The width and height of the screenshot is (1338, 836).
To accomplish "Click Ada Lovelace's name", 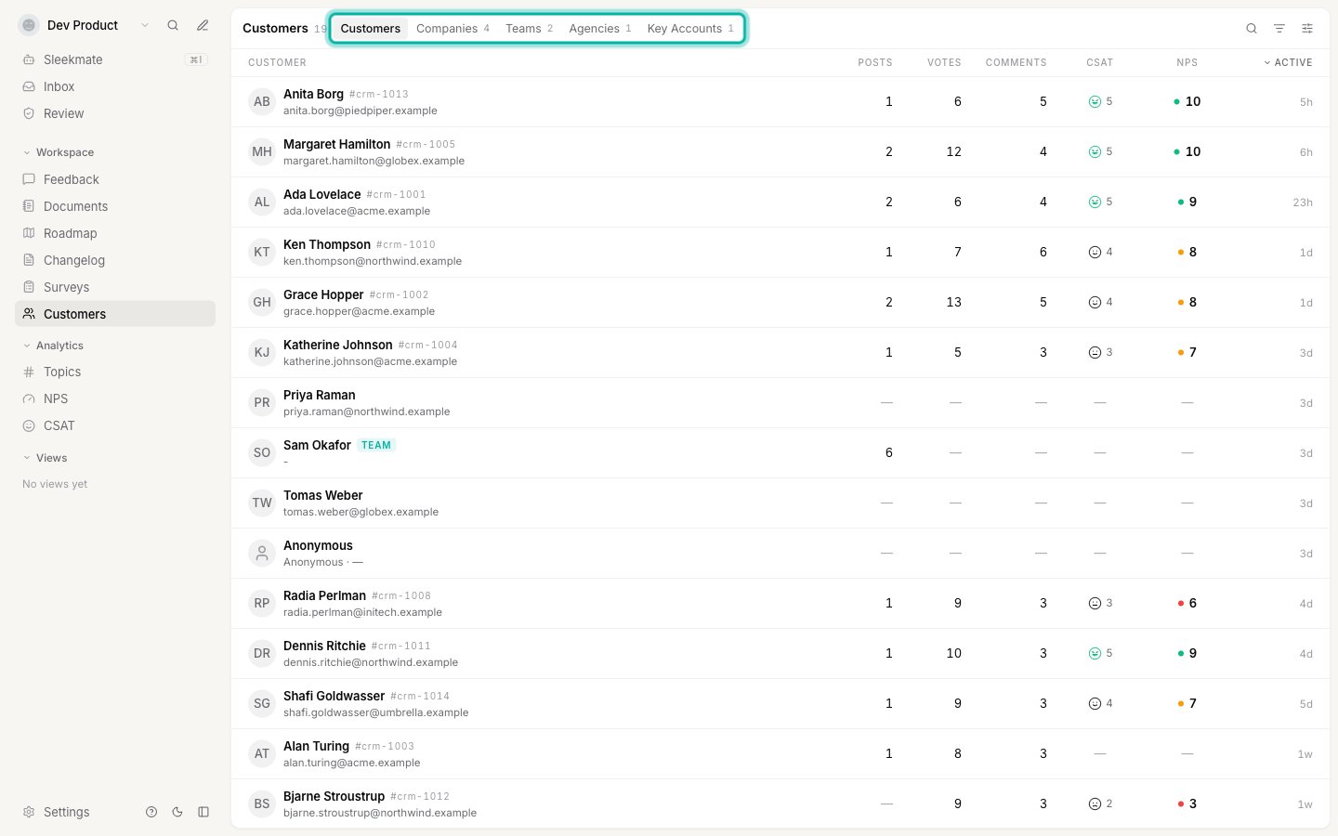I will pos(321,194).
